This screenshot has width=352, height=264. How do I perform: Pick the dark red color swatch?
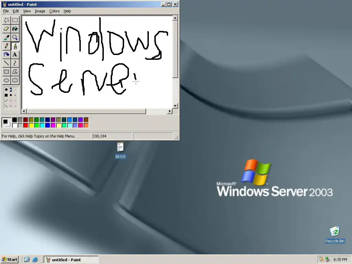[x=25, y=120]
